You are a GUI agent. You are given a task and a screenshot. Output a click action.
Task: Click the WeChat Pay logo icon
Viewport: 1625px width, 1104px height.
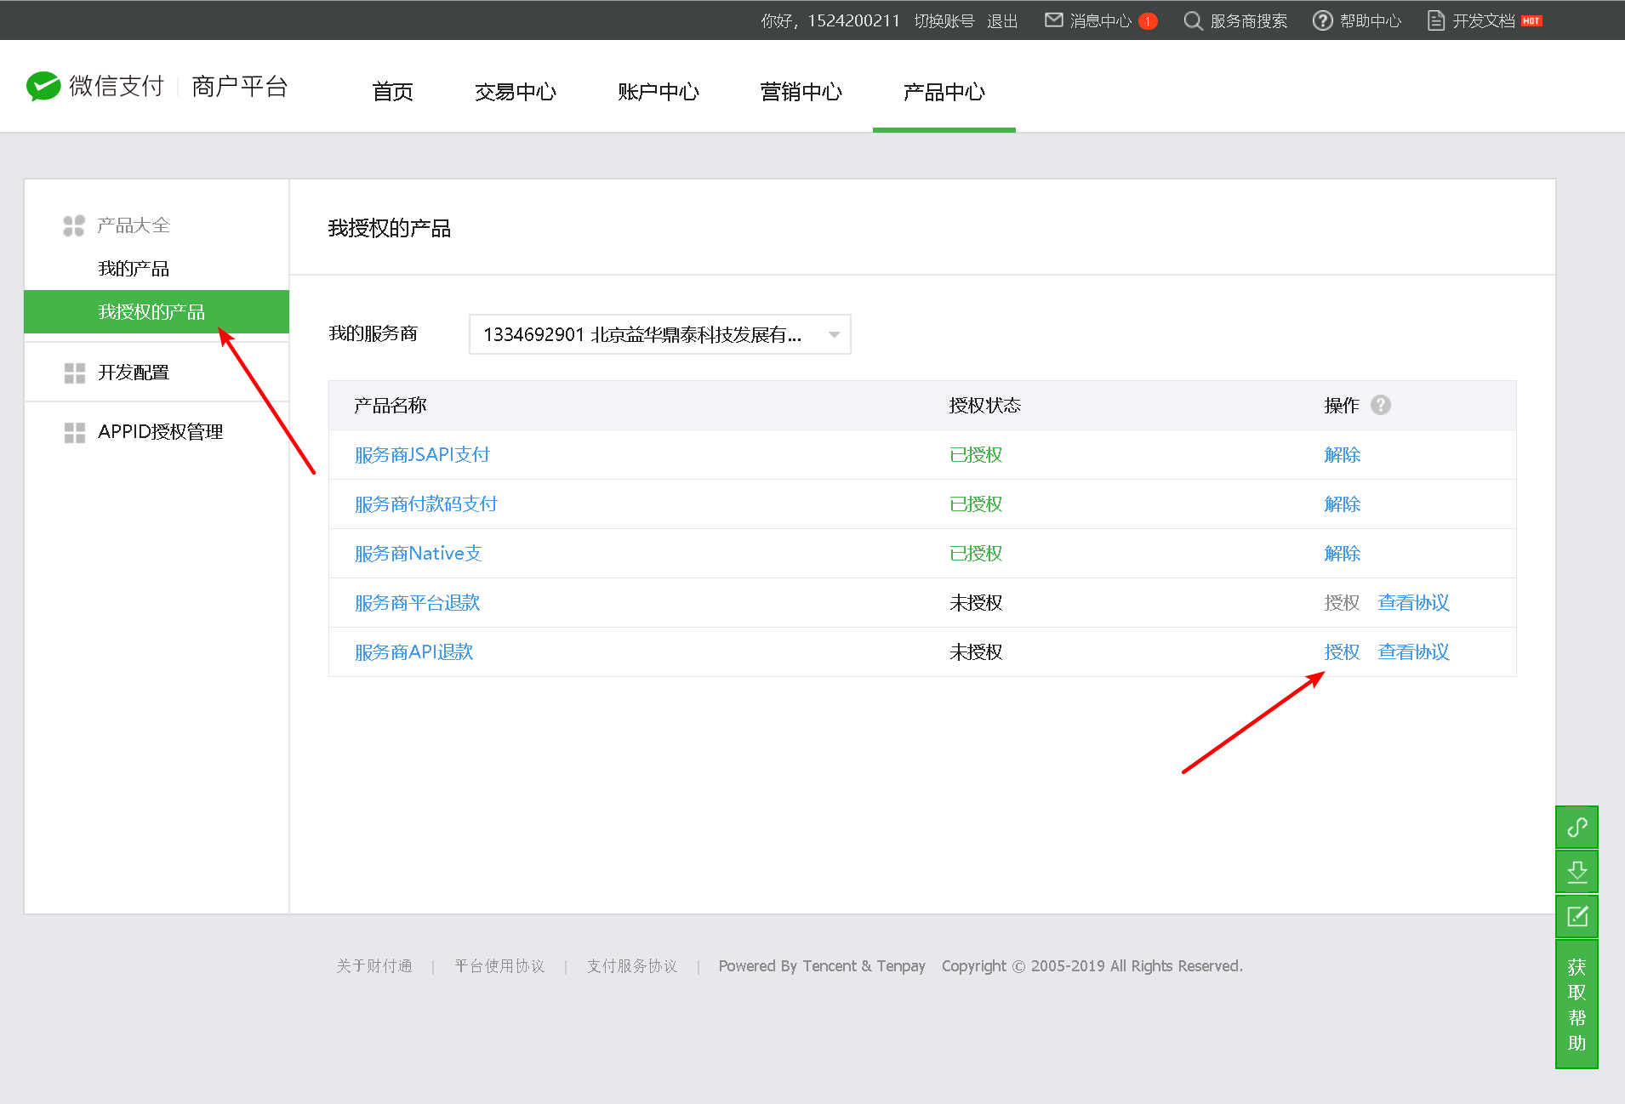[x=43, y=86]
